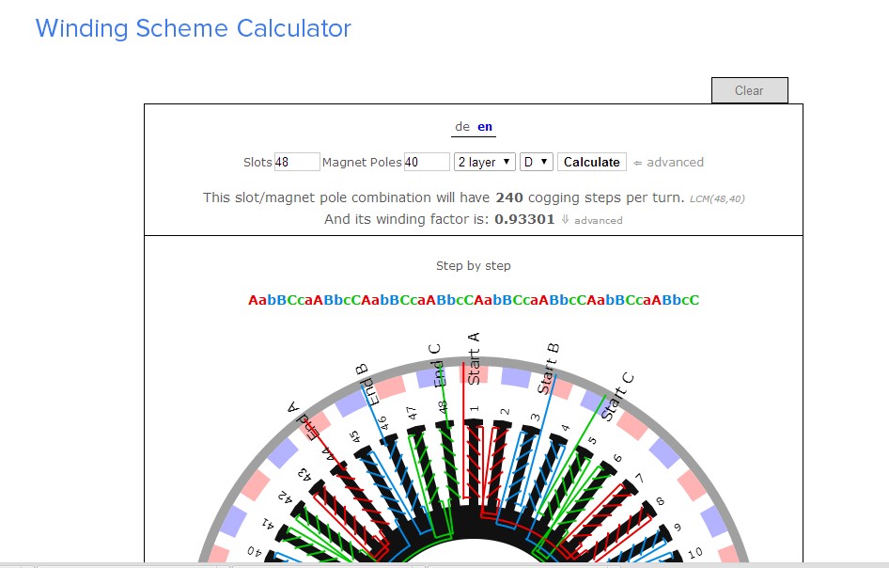Click the Start A label on diagram
The width and height of the screenshot is (889, 568).
[474, 357]
